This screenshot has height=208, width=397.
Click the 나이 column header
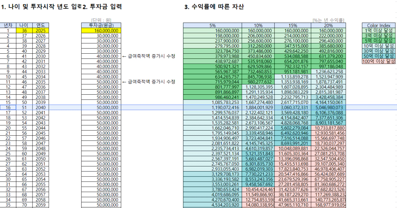[x=24, y=26]
